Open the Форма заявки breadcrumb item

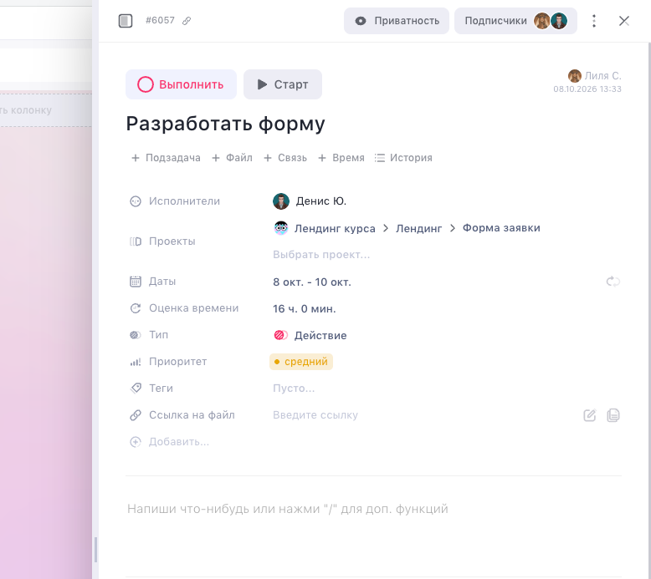[501, 228]
